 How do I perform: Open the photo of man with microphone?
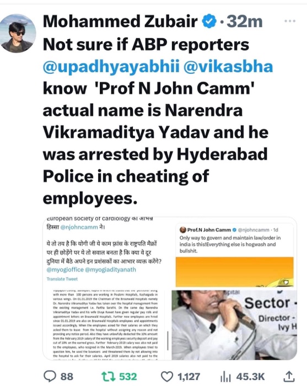tap(234, 325)
